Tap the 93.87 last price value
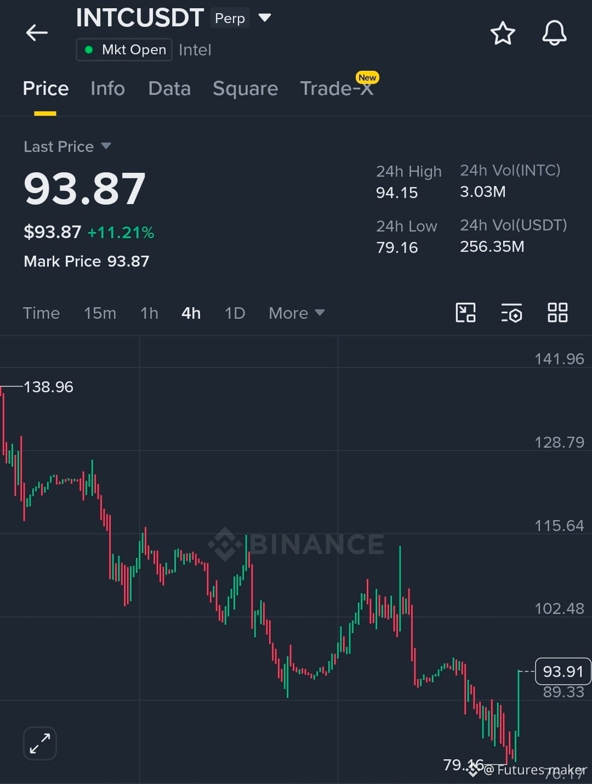Image resolution: width=592 pixels, height=784 pixels. click(84, 189)
